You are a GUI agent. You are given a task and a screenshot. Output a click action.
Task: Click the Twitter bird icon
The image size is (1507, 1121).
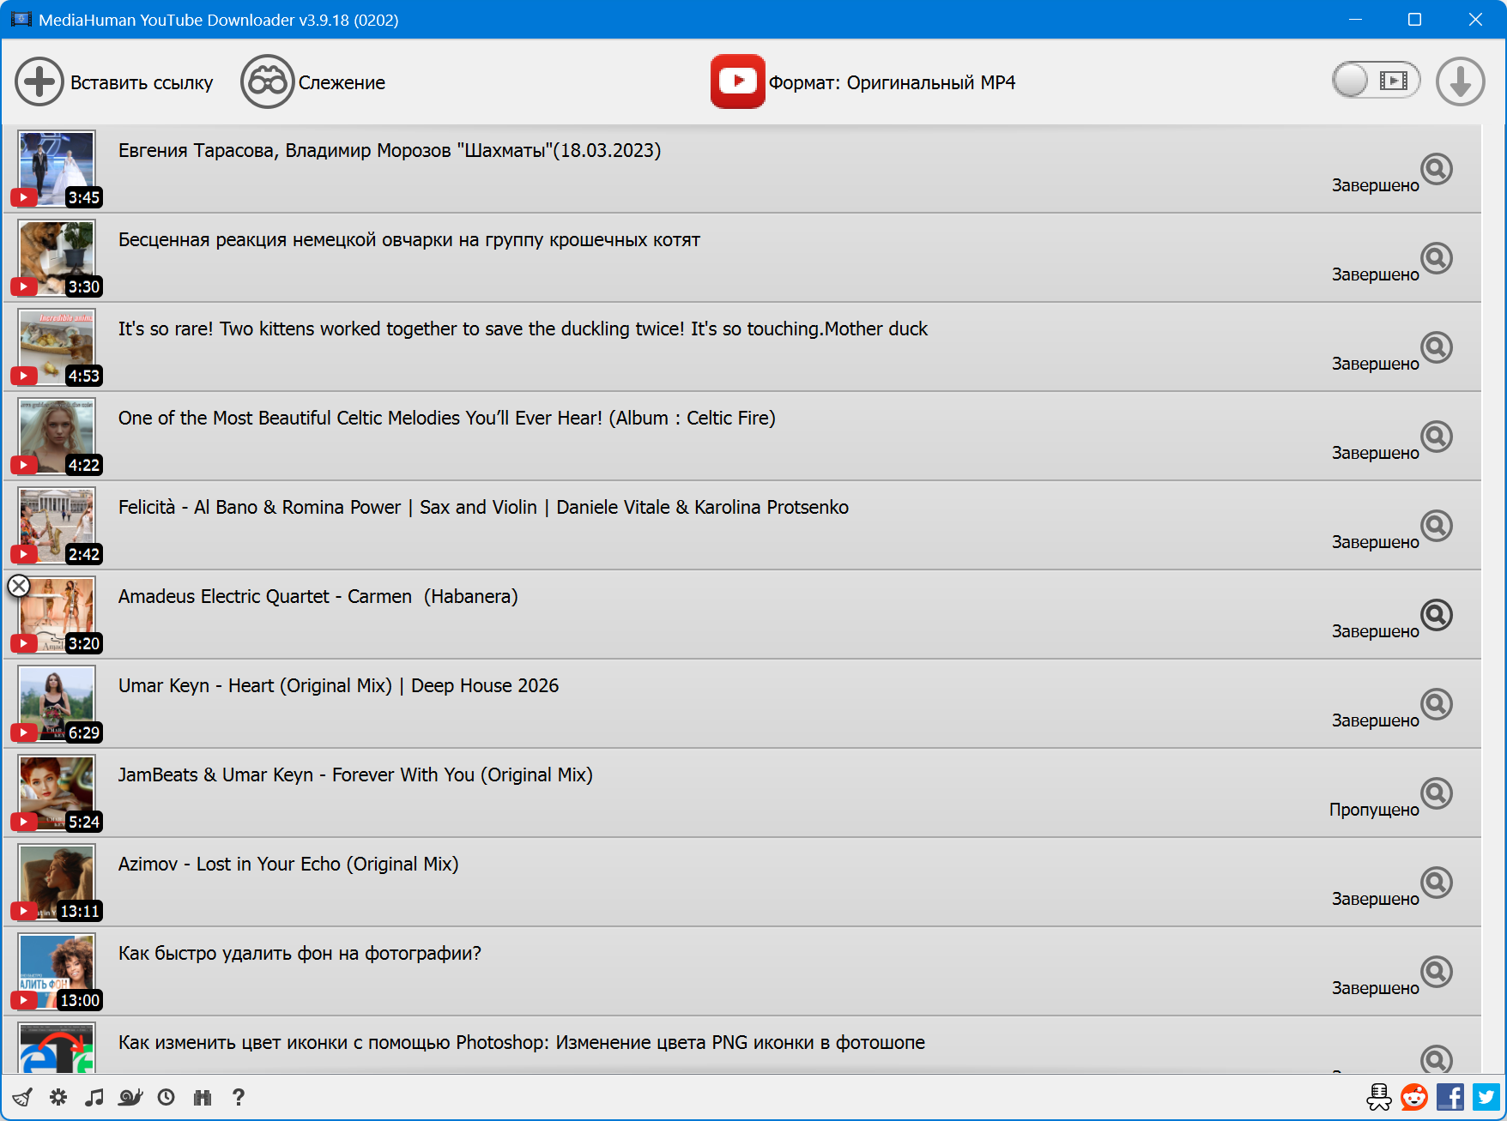(x=1486, y=1097)
